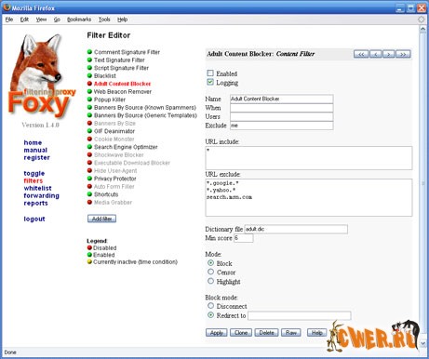
Task: Click green status dot beside Text Signature Filter
Action: coord(89,60)
